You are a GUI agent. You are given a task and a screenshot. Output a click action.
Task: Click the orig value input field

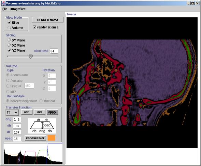17,120
